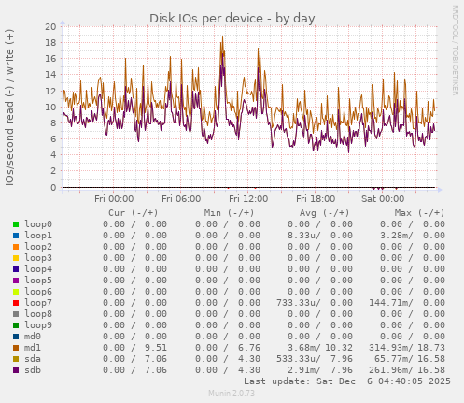Click the chart title 'Disk IOs per device - by day'
The image size is (464, 403).
click(232, 19)
